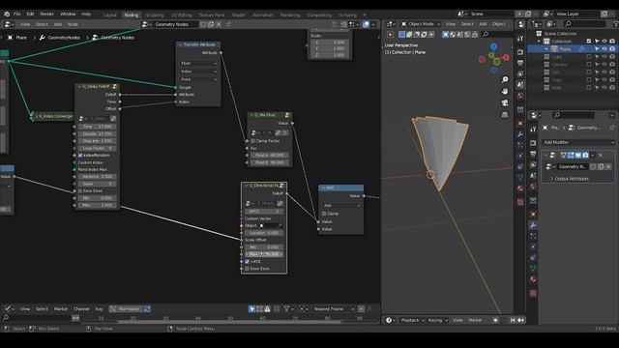619x348 pixels.
Task: Click the Material tab sphere icon
Action: [x=533, y=279]
